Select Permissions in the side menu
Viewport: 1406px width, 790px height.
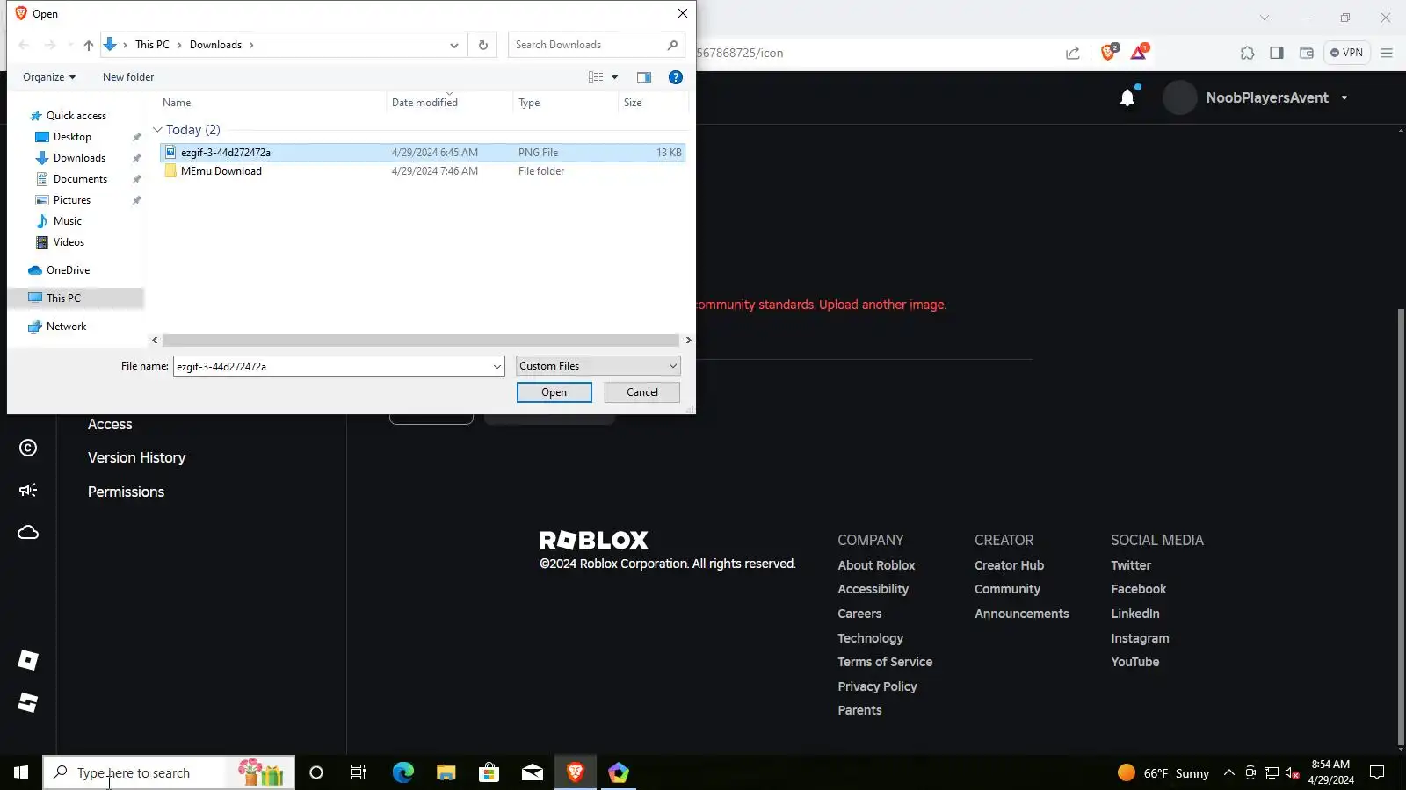click(x=126, y=492)
